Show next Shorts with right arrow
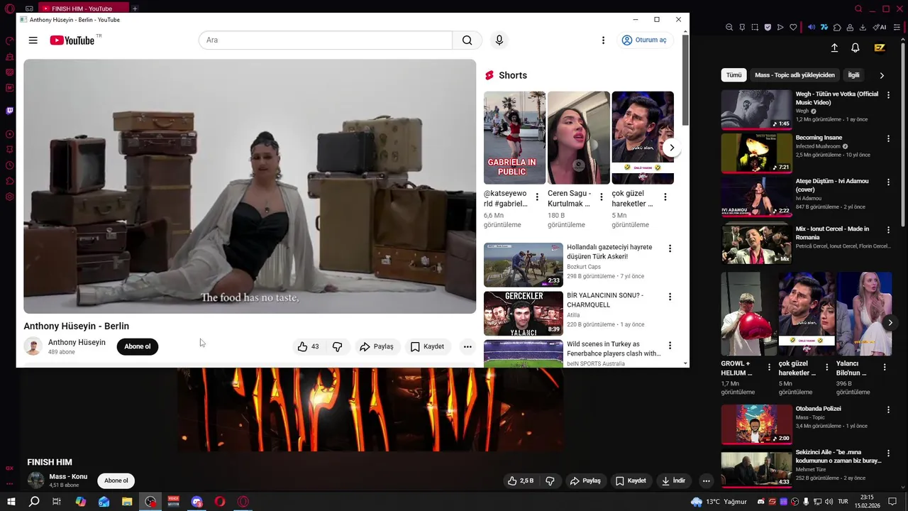 [672, 148]
